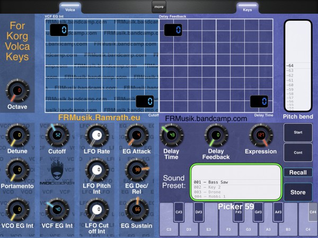The height and width of the screenshot is (238, 318).
Task: Play the G3 piano key
Action: [x=248, y=229]
